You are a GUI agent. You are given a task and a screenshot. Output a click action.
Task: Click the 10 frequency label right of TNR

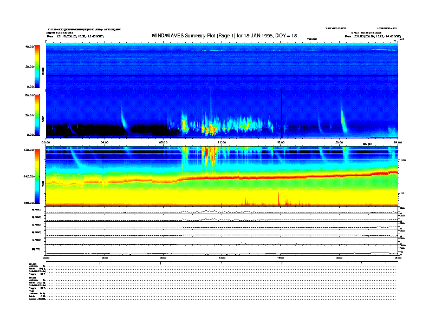coord(402,193)
